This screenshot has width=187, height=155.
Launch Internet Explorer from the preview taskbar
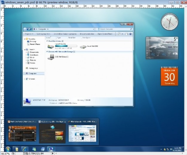tap(25, 149)
